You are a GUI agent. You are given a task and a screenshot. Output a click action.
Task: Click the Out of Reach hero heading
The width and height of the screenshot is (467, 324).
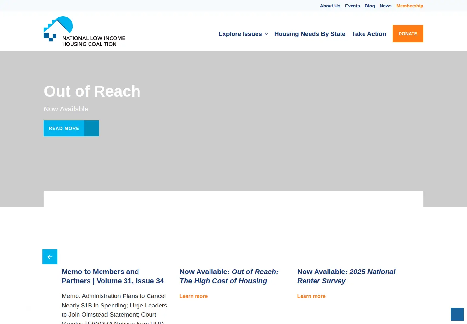click(x=92, y=91)
